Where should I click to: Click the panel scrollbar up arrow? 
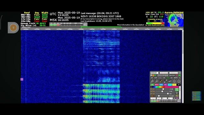pyautogui.click(x=180, y=87)
